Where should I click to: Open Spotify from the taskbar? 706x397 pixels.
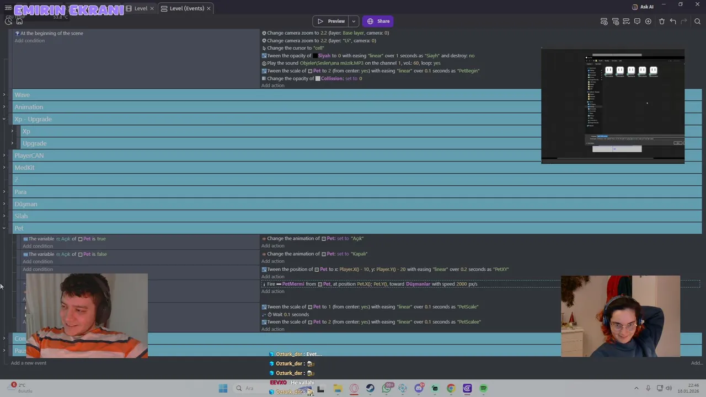[x=483, y=388]
